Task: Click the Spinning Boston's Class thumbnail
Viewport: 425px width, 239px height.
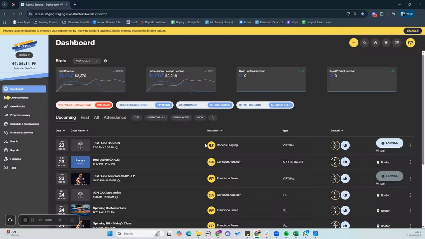Action: (x=80, y=210)
